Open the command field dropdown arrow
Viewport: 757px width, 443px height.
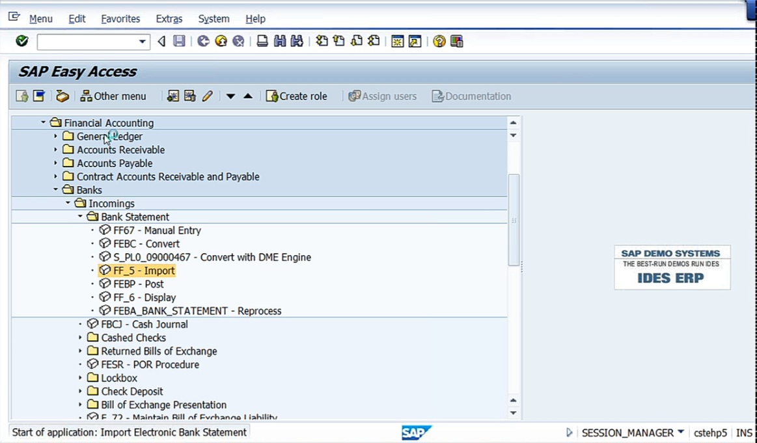coord(143,42)
